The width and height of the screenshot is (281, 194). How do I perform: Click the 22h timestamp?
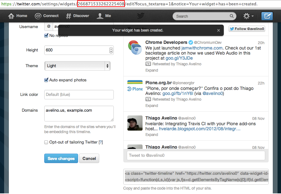[261, 83]
